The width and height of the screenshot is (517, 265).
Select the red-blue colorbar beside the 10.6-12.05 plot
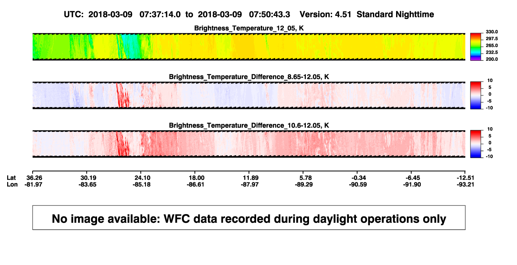point(476,144)
